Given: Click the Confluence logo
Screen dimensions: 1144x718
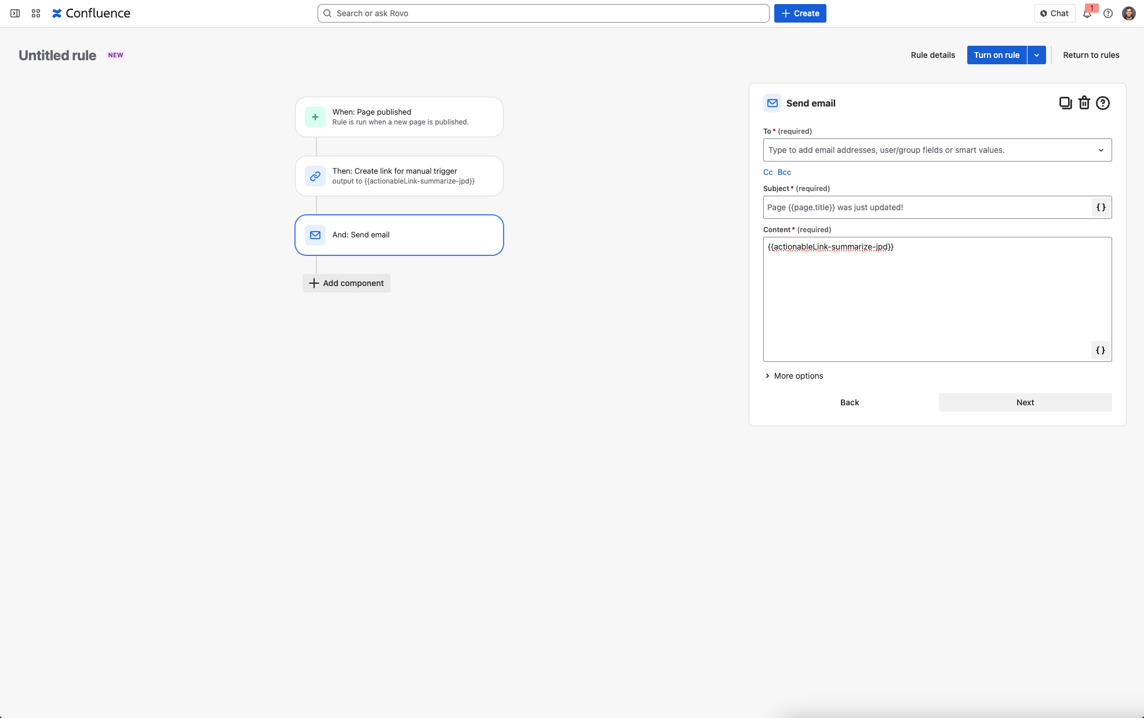Looking at the screenshot, I should coord(91,13).
